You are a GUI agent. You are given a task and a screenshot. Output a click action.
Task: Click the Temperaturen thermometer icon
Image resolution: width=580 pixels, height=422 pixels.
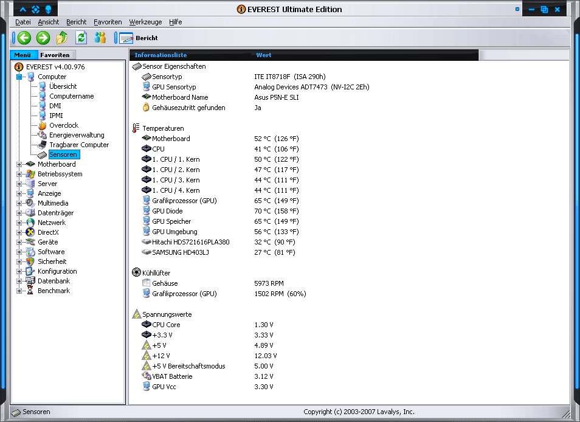tap(136, 128)
